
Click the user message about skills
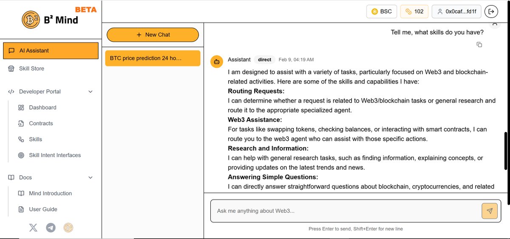[437, 32]
